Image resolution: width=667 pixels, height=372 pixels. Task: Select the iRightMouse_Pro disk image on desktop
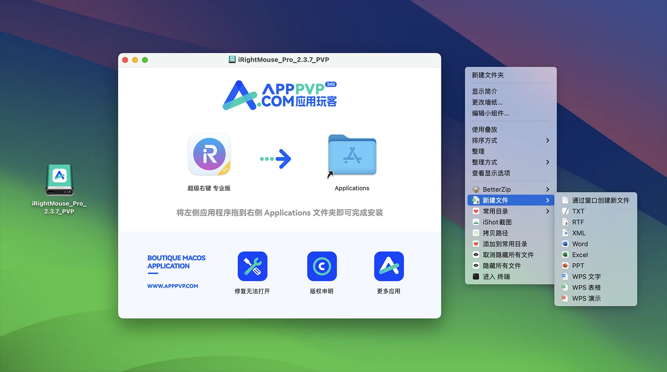[x=59, y=180]
